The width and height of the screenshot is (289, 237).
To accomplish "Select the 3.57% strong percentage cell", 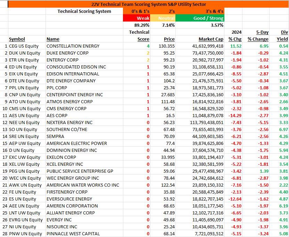I will [x=200, y=25].
